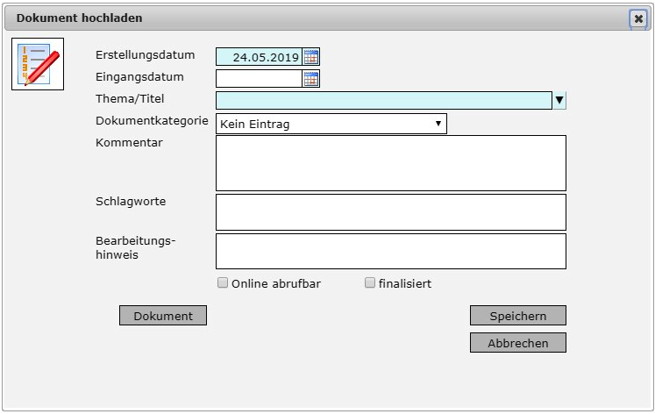Open the Eingangsdatum calendar picker

(311, 79)
